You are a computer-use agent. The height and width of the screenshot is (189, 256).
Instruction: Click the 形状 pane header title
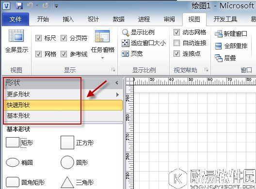(x=13, y=83)
